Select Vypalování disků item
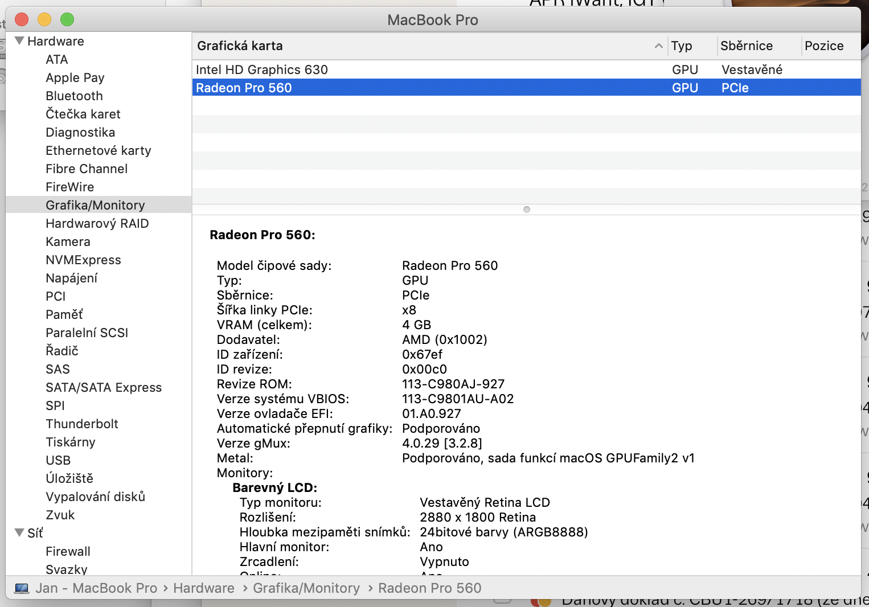 tap(96, 497)
